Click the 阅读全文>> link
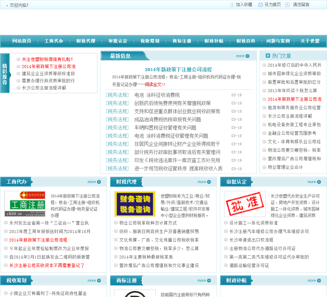The height and width of the screenshot is (297, 327). [x=155, y=84]
